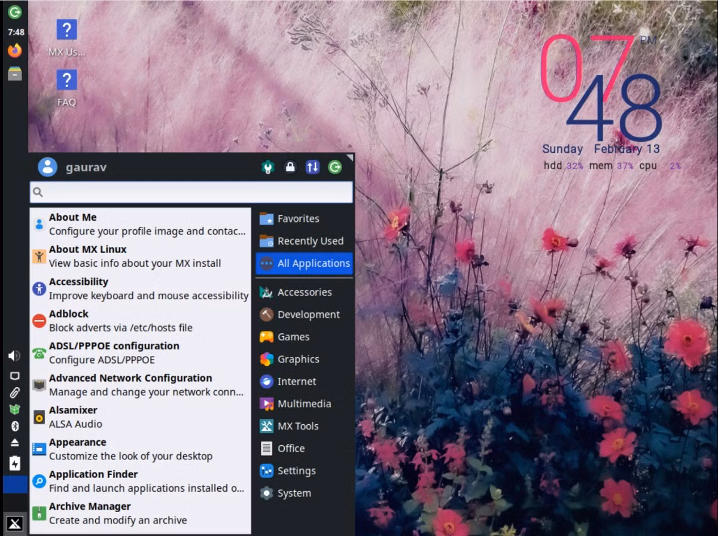Open settings manager wrench icon in menu

(268, 167)
